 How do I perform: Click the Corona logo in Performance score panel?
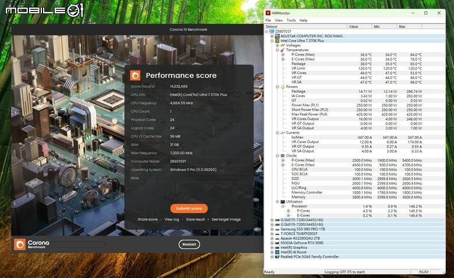click(x=135, y=76)
